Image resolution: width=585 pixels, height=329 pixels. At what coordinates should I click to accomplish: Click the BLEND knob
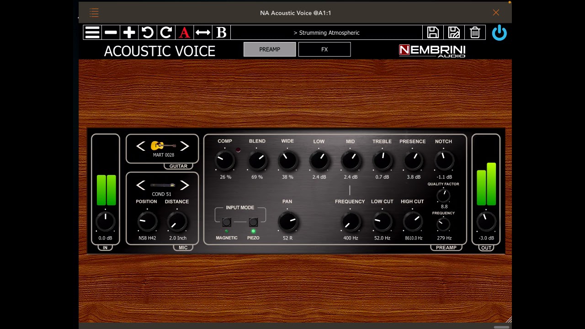point(257,160)
